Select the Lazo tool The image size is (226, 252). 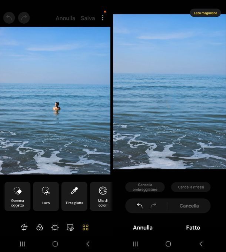(46, 196)
